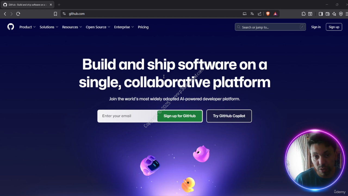Viewport: 348px width, 196px height.
Task: Click the Enter your email field
Action: pos(127,116)
